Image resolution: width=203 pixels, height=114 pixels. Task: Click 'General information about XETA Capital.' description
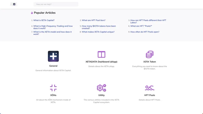coord(53,70)
